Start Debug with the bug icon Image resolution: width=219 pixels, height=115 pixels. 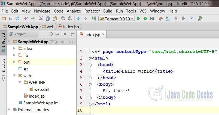point(145,18)
